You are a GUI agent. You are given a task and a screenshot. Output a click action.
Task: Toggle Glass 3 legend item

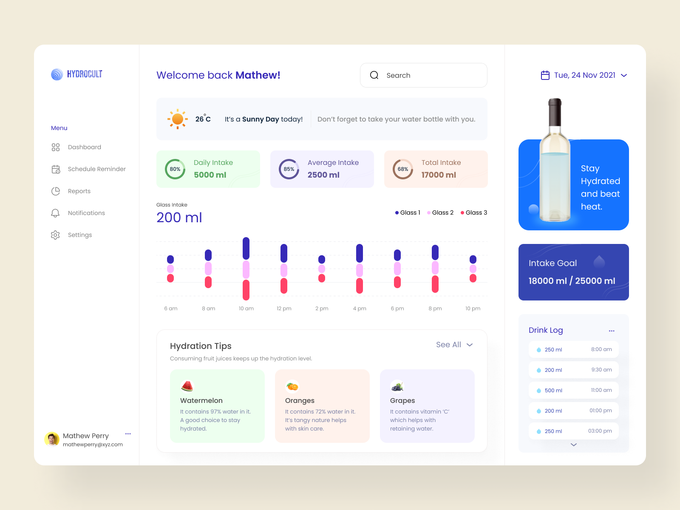click(474, 212)
